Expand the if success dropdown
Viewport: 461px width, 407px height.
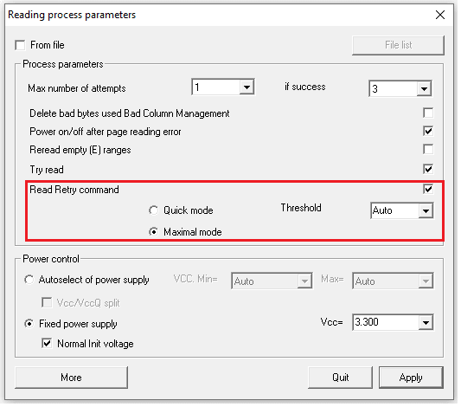[424, 88]
